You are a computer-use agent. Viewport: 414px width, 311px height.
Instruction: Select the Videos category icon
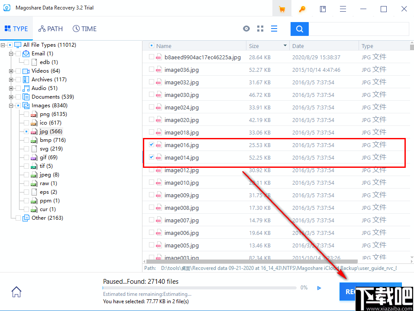pos(26,71)
